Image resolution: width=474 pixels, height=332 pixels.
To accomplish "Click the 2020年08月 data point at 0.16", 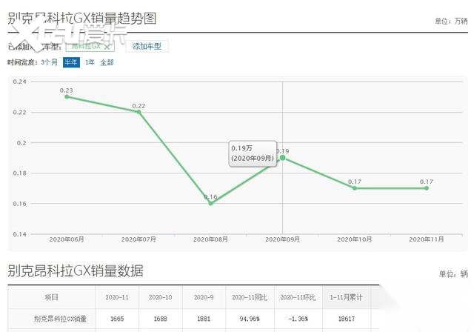I will (x=210, y=203).
